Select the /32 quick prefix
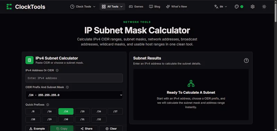 [x=99, y=119]
